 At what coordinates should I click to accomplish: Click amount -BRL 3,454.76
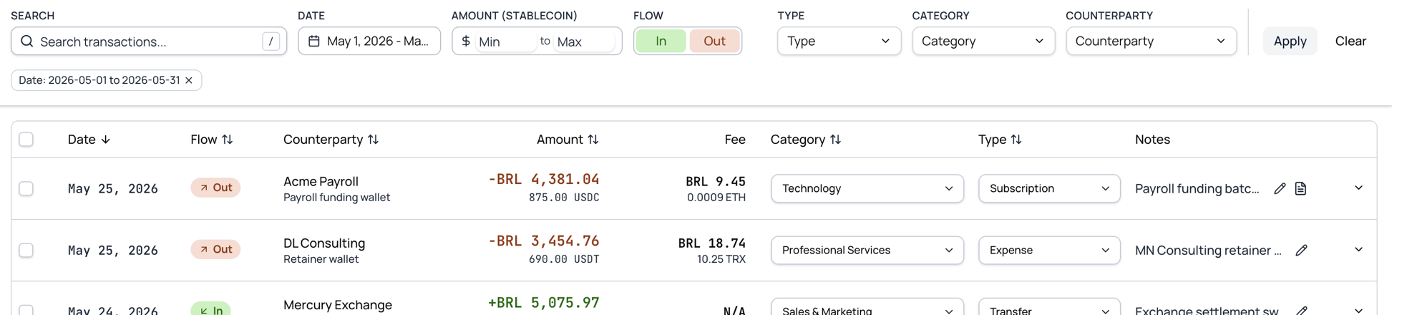coord(544,241)
